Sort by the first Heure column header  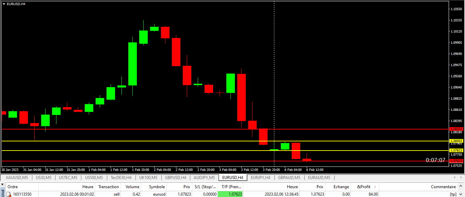[x=67, y=187]
